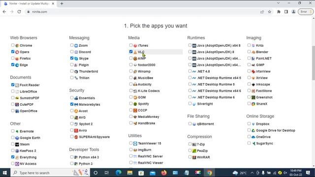Click the WinRAR icon
Screen dimensions: 315x177
click(x=194, y=157)
